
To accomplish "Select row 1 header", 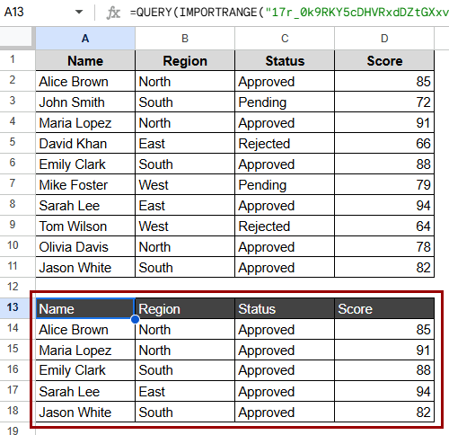I will [13, 59].
